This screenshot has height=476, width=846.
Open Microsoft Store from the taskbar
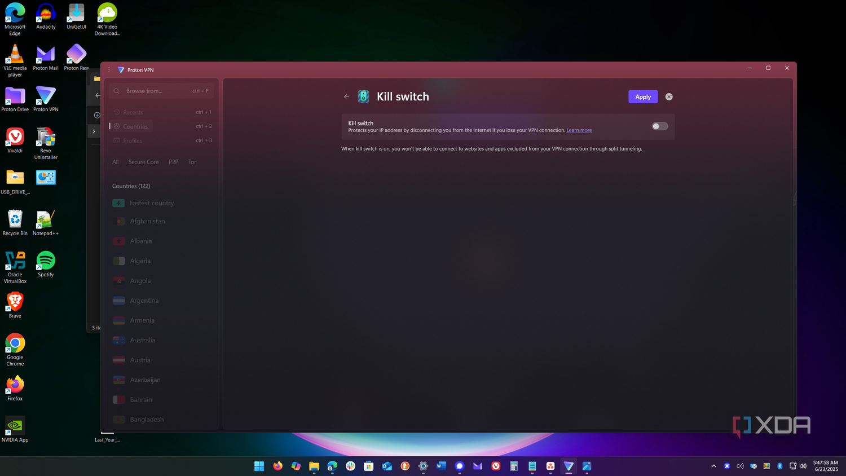[369, 466]
